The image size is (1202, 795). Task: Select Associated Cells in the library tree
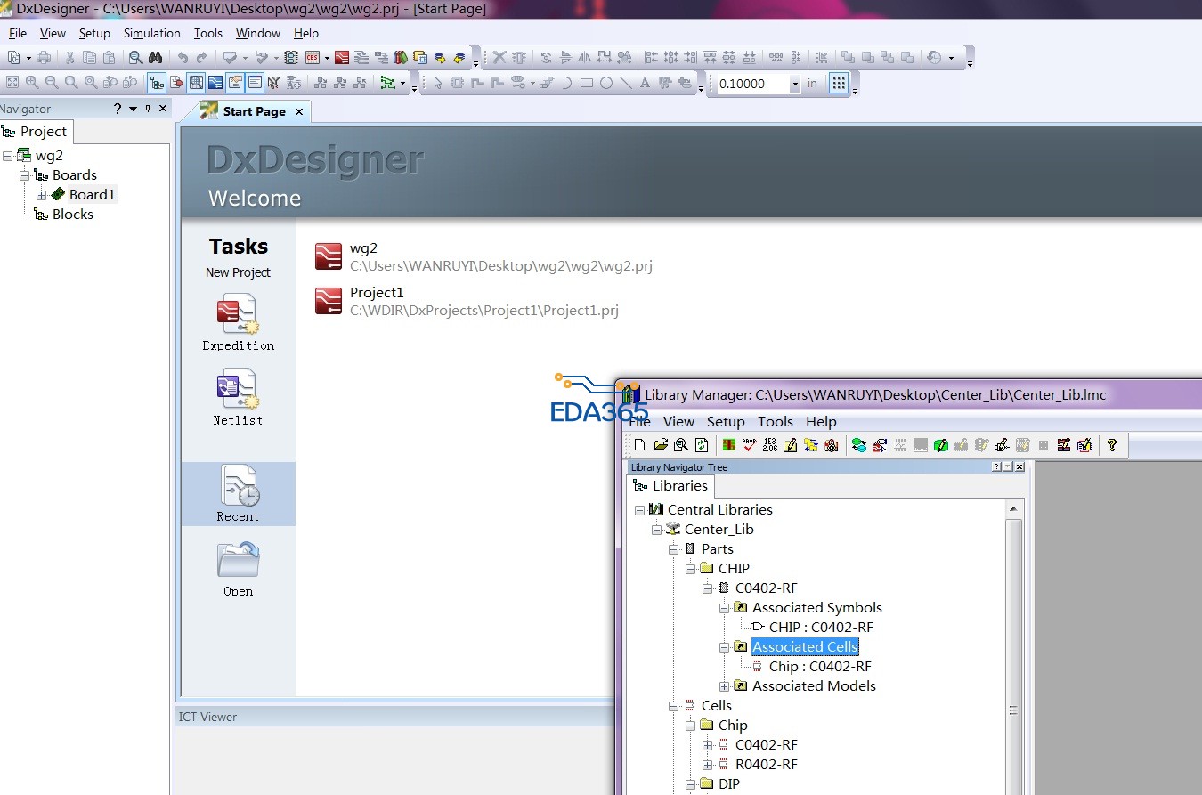[x=805, y=647]
